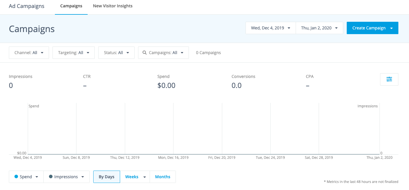Click the Weeks dropdown caret
The width and height of the screenshot is (409, 190).
[x=145, y=177]
